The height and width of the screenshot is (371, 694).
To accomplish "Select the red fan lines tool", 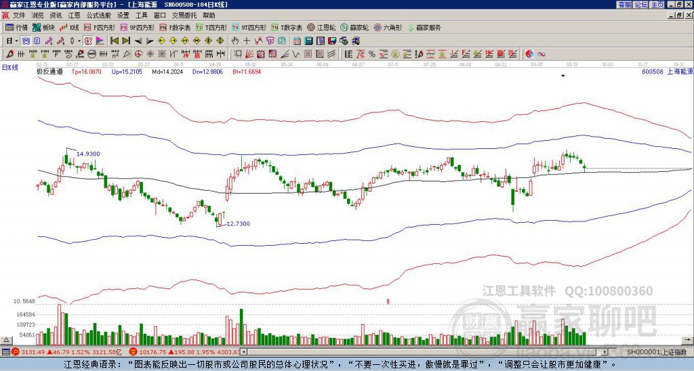I will click(x=249, y=54).
